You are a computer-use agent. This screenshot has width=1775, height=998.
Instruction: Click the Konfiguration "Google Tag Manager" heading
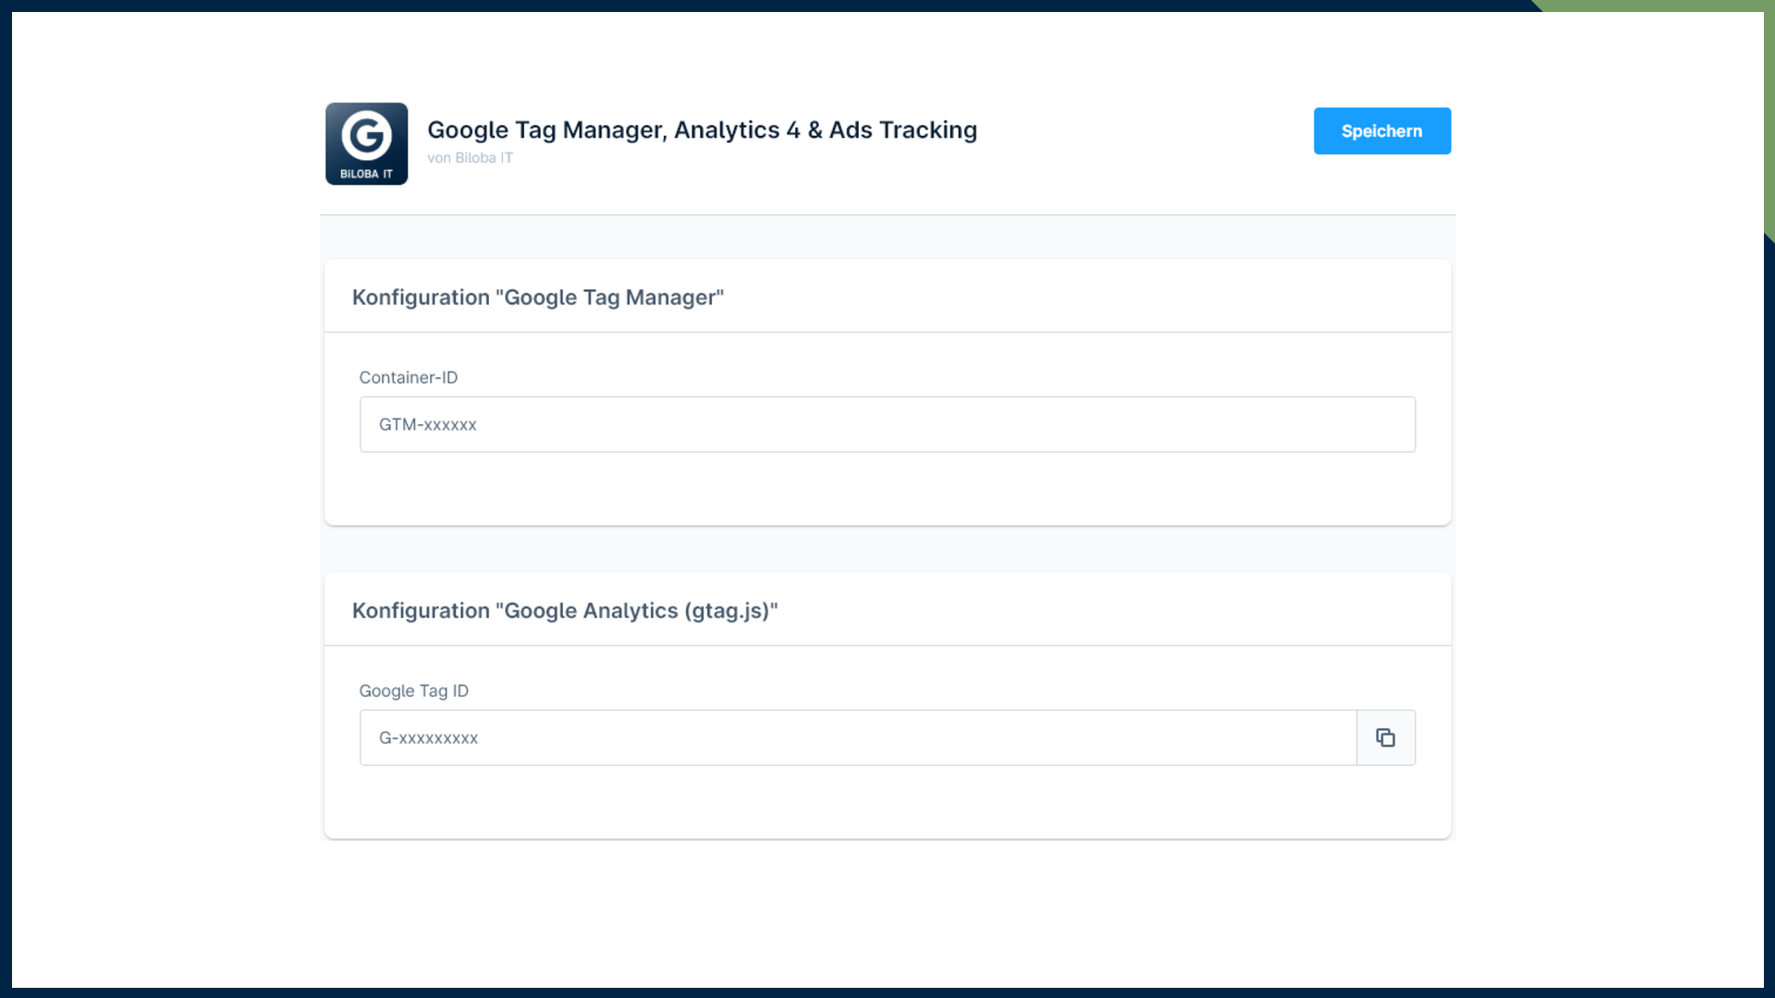(538, 298)
